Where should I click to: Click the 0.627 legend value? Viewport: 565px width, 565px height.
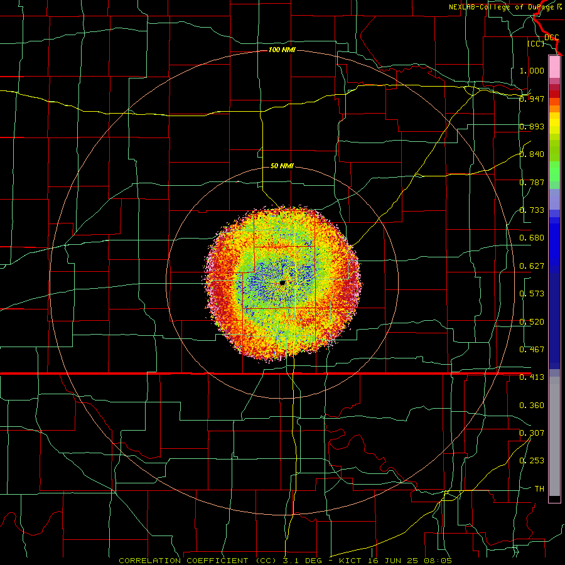click(x=532, y=266)
